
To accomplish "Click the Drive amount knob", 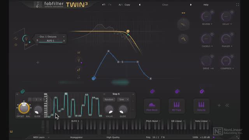I will 206,61.
